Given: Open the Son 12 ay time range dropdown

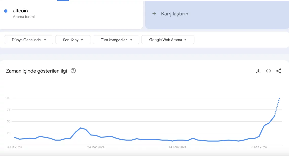Looking at the screenshot, I should [73, 39].
